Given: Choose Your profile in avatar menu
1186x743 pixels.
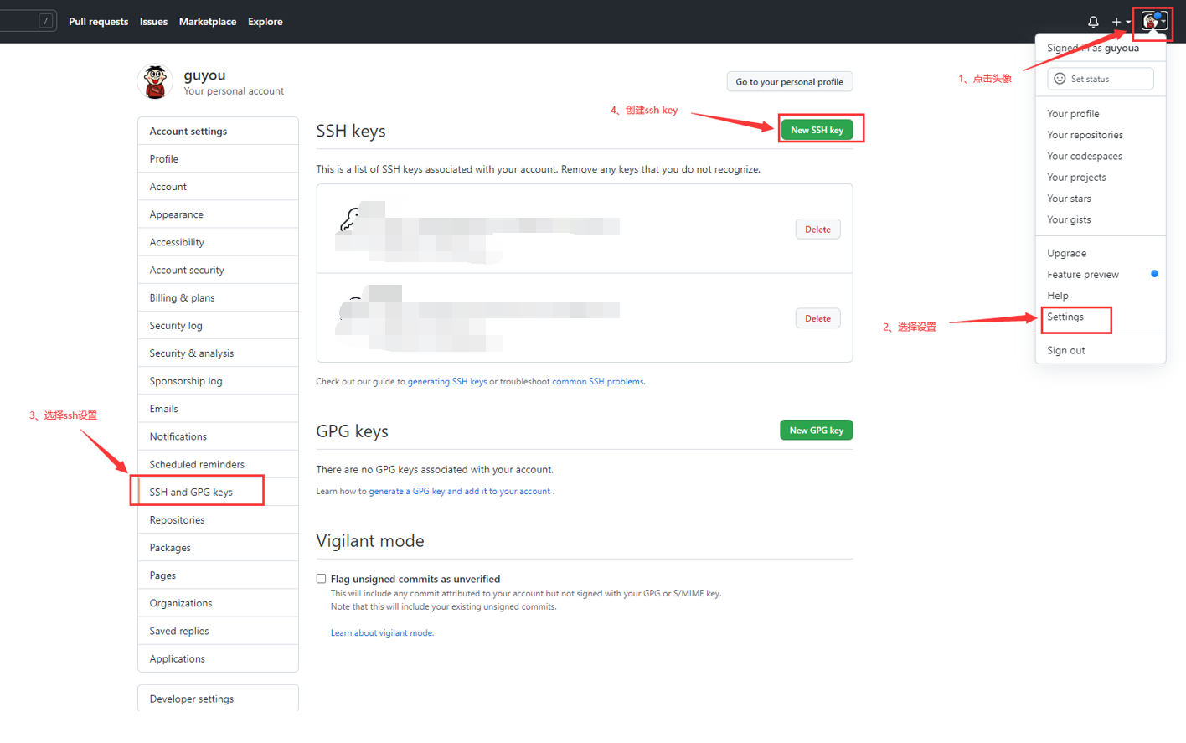Looking at the screenshot, I should point(1101,113).
